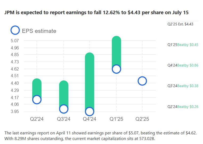Select the Q2'25 estimate circle marker
Screen dimensions: 203x144
click(142, 81)
